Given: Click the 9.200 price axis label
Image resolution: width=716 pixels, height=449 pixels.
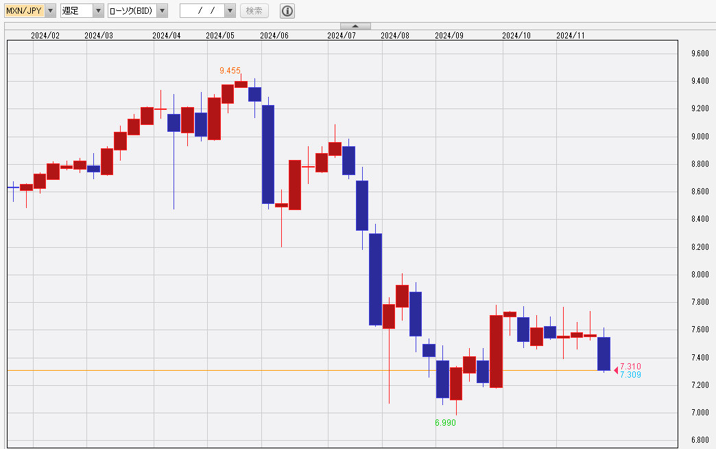Looking at the screenshot, I should click(x=700, y=108).
